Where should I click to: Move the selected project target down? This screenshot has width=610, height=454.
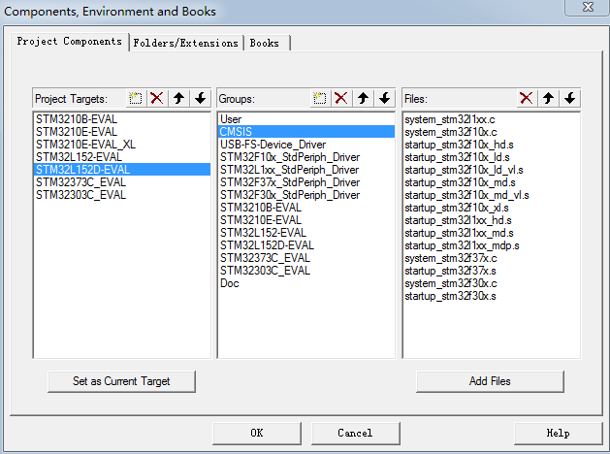click(x=201, y=98)
